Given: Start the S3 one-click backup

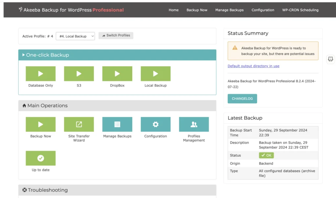Looking at the screenshot, I should pyautogui.click(x=79, y=74).
